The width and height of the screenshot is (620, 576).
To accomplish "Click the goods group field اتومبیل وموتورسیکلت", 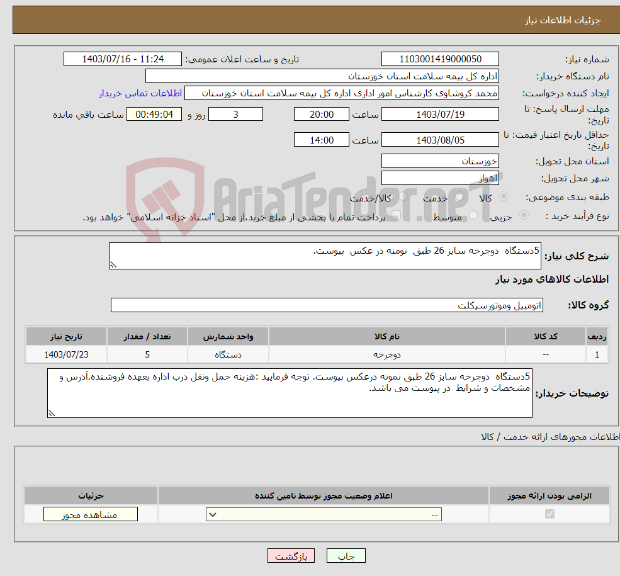I will pos(327,305).
